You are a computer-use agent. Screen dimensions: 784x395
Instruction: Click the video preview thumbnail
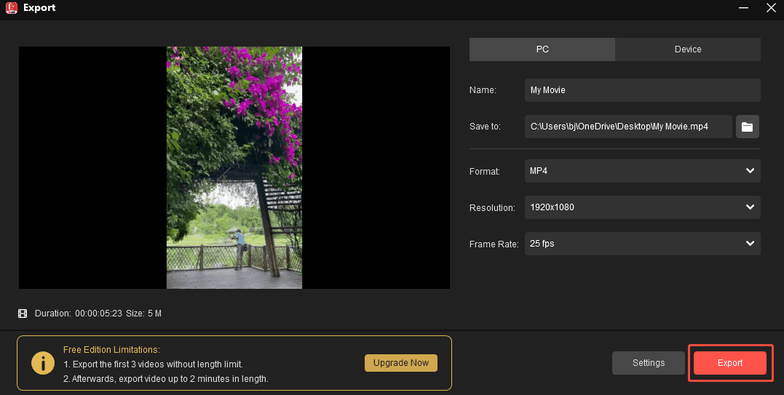234,168
